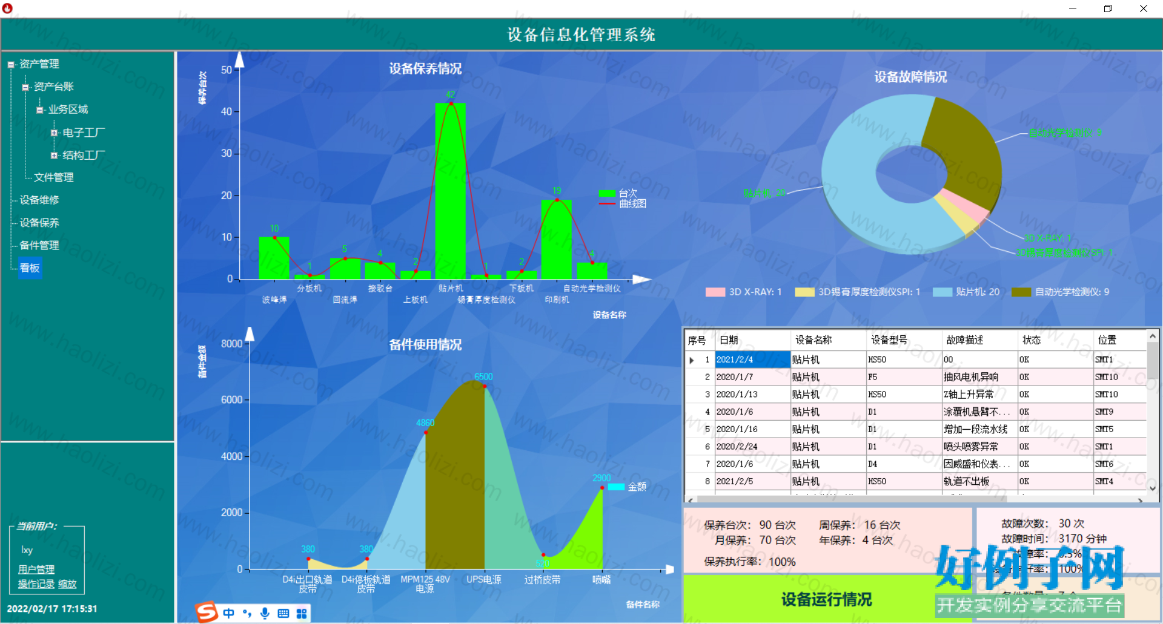
Task: Click the 设备运行情况 green banner
Action: click(x=826, y=599)
